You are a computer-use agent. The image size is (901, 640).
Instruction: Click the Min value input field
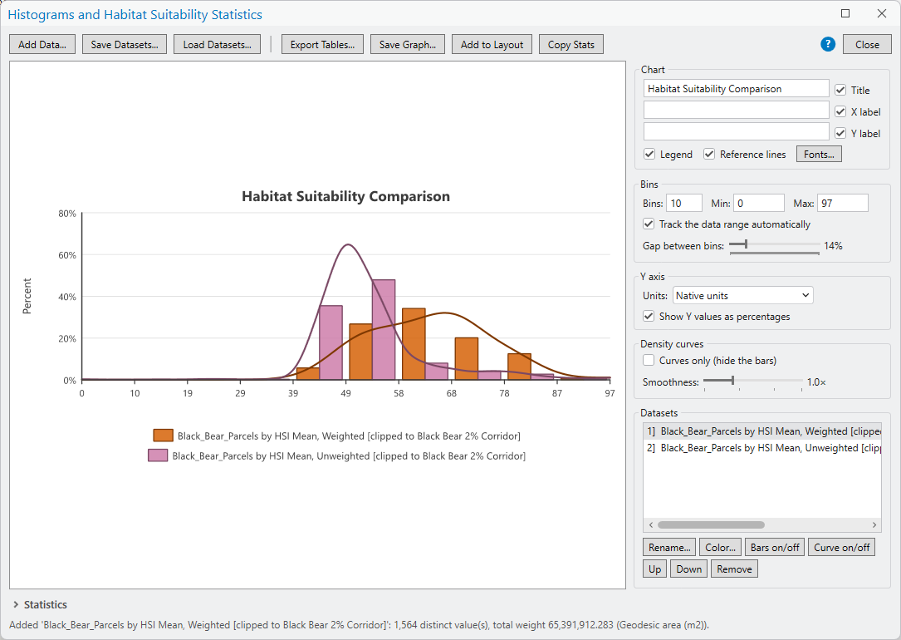(x=758, y=203)
